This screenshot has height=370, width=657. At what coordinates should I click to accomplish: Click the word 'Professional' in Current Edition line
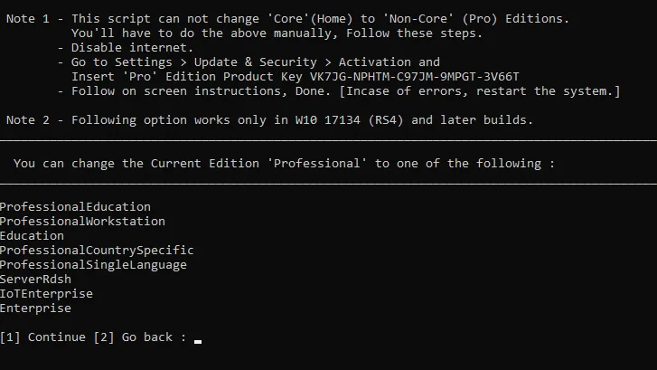(317, 164)
